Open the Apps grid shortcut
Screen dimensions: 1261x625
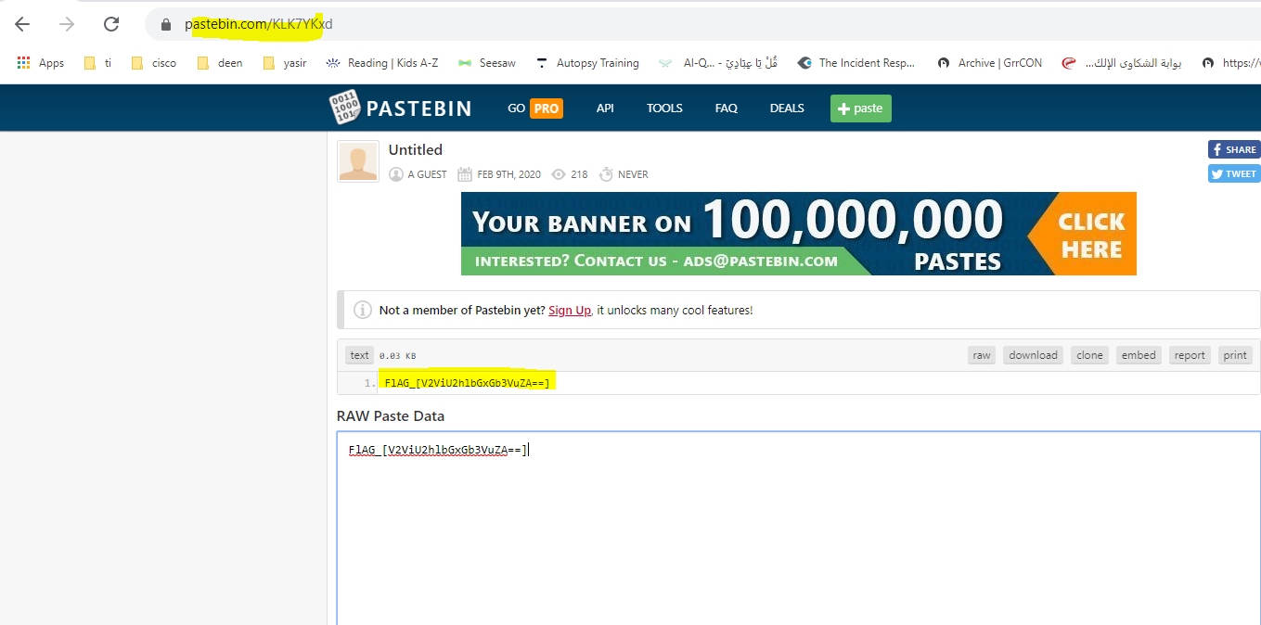(41, 63)
